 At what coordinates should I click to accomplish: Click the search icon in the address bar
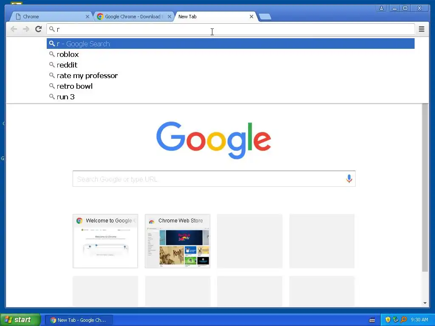click(51, 29)
